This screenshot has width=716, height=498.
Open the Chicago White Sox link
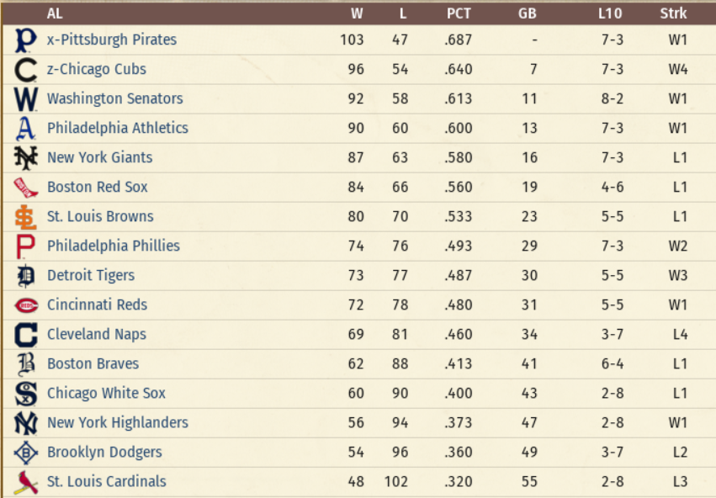pos(106,393)
